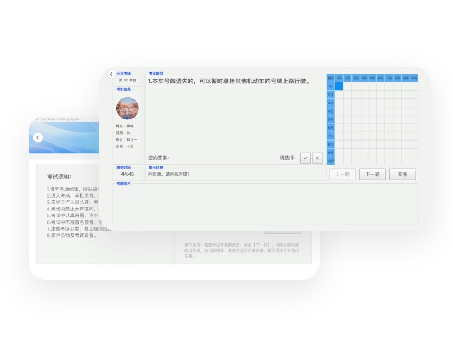Go to next question with 下一题

pos(372,174)
